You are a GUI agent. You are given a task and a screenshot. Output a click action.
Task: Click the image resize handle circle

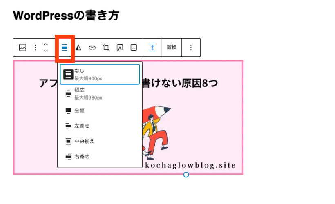pyautogui.click(x=186, y=175)
